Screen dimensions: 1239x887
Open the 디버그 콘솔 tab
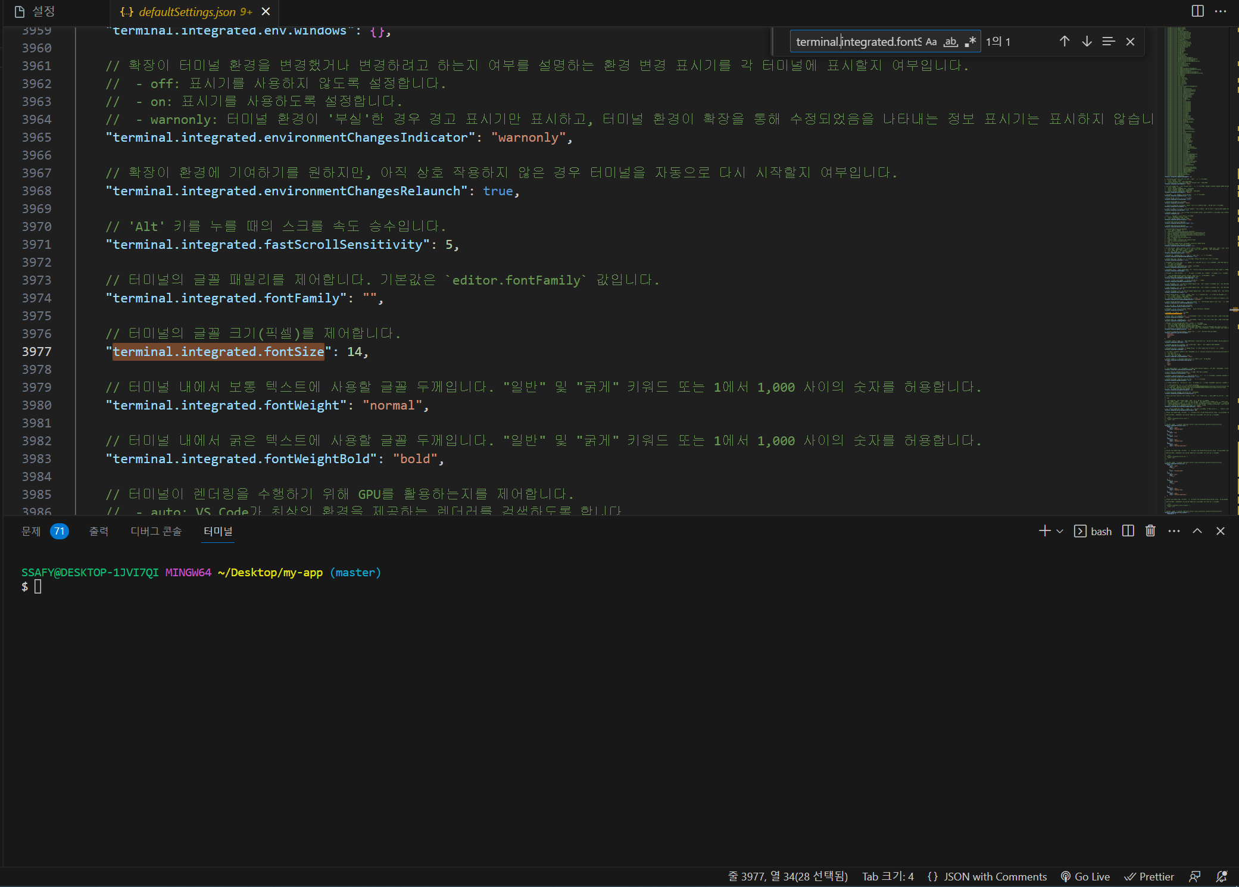[x=156, y=531]
